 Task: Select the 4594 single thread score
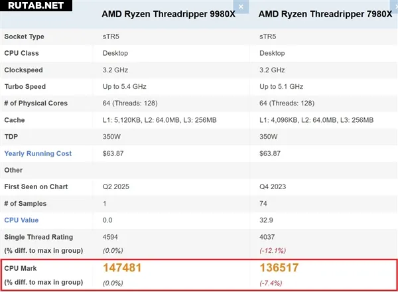[110, 237]
